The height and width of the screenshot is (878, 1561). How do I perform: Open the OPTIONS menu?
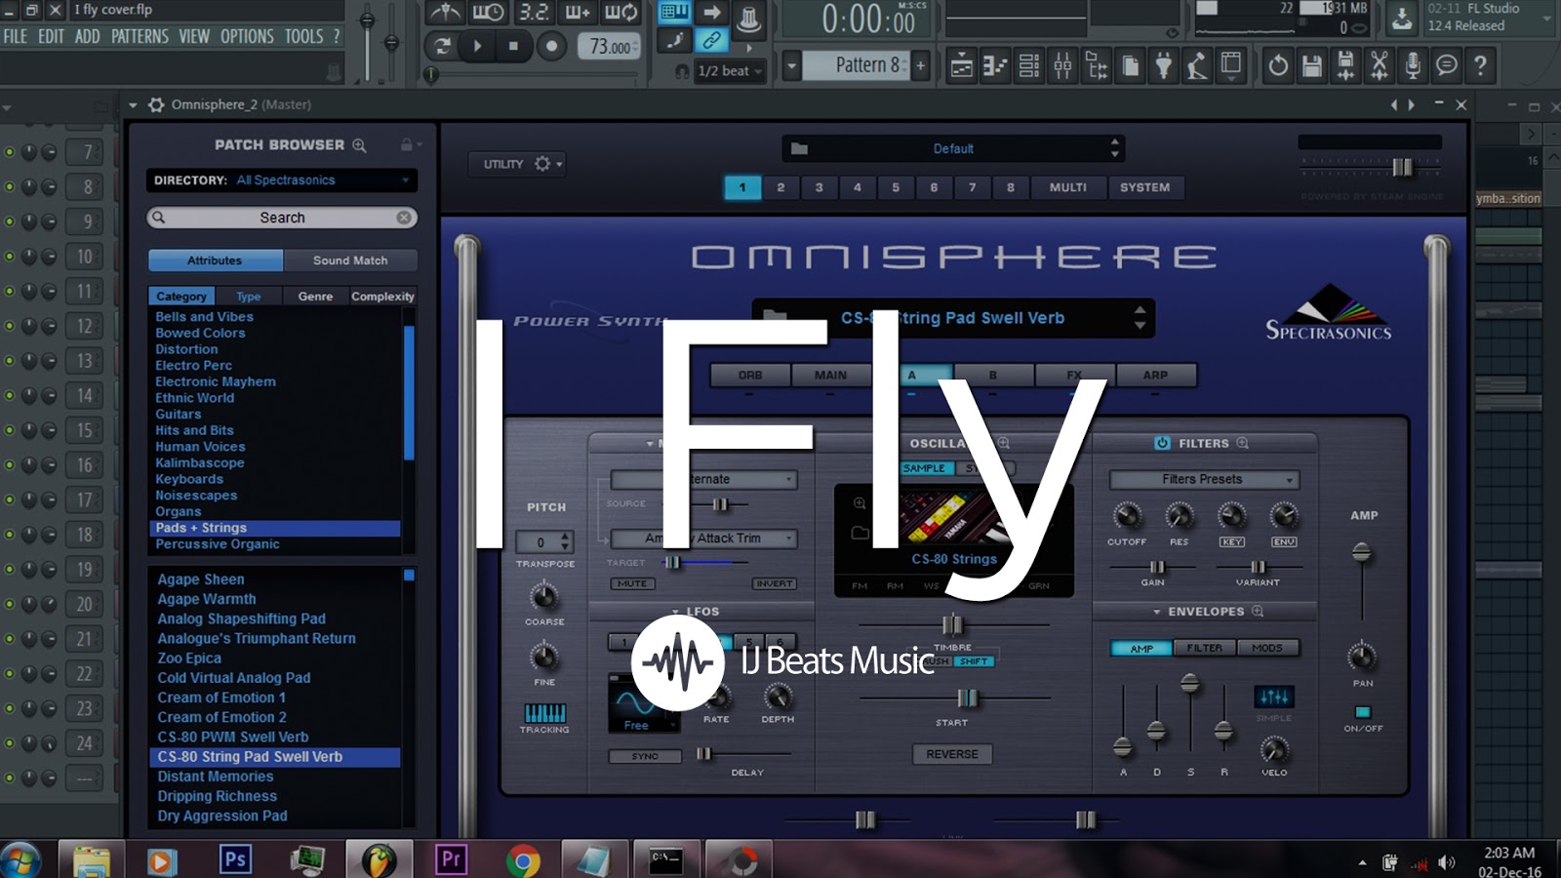247,36
